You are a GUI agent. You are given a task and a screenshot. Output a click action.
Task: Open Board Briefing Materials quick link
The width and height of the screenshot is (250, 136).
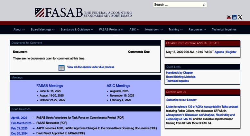181,77
